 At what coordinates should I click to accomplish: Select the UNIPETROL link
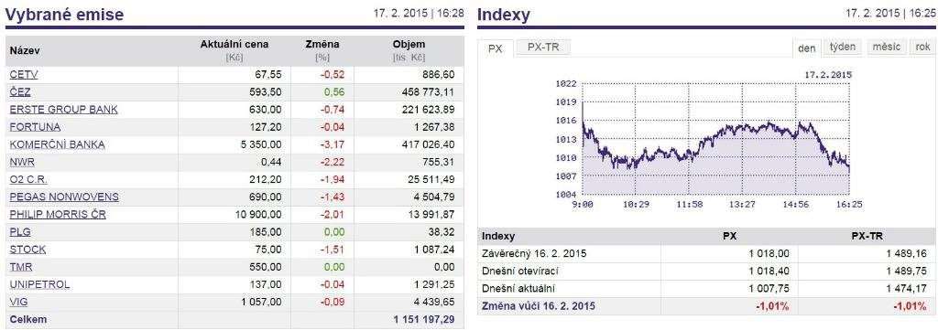click(x=39, y=284)
